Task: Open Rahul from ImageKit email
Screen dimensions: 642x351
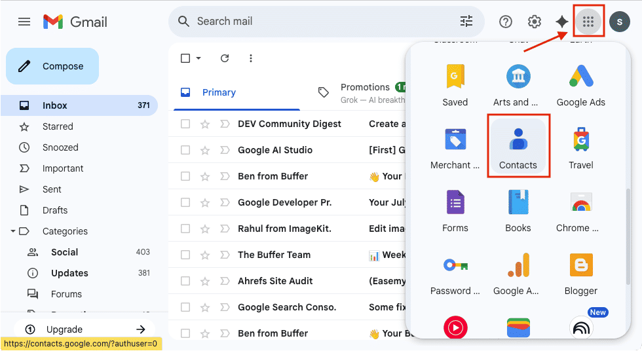Action: coord(287,229)
